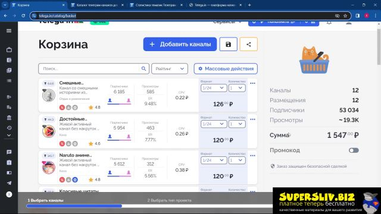The height and width of the screenshot is (214, 381).
Task: Click the Naruto аниме channel avatar
Action: 49,168
